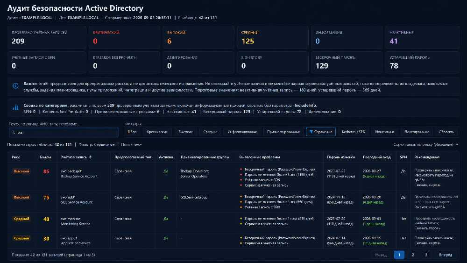Click the Привилегированные группы column header
The width and height of the screenshot is (467, 263).
(x=205, y=157)
